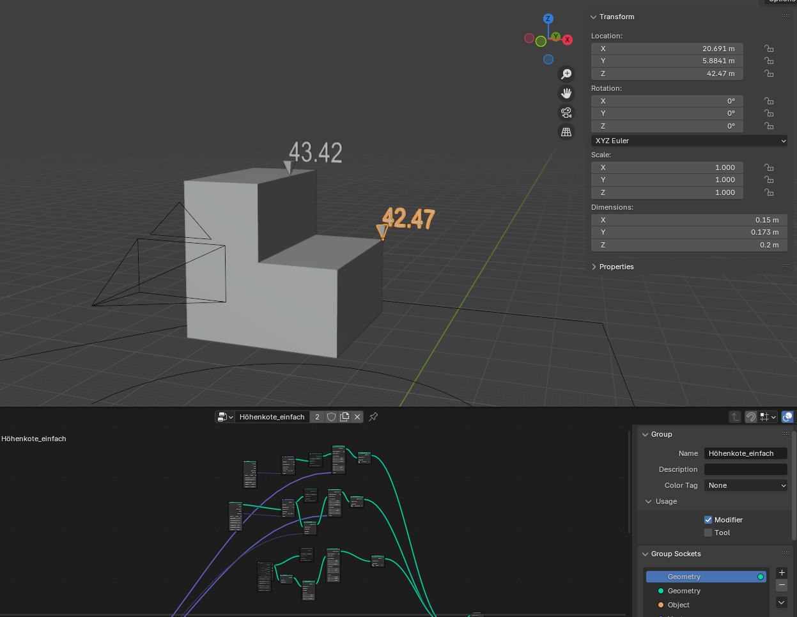Switch perspective/orthographic with grid icon

566,132
